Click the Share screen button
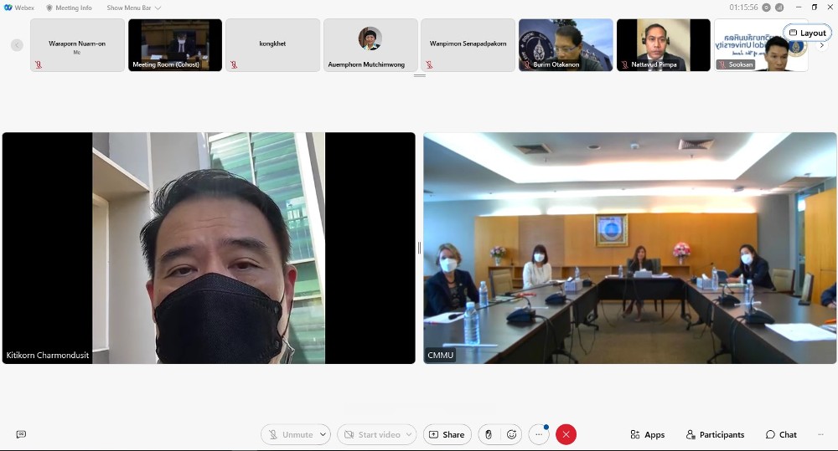 447,434
